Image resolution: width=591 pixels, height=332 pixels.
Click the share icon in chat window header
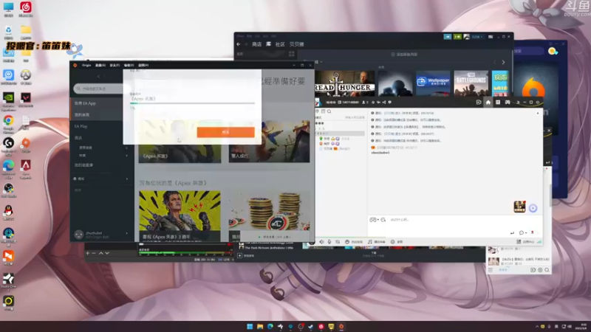tap(384, 103)
